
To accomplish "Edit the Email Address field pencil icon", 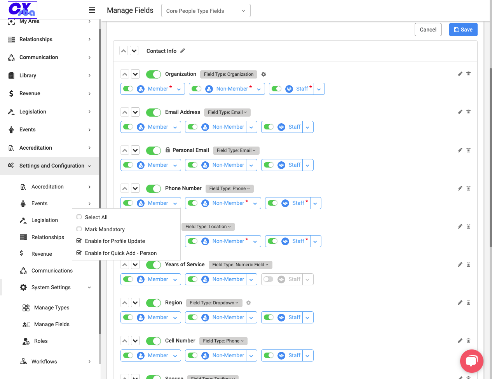I will coord(460,112).
